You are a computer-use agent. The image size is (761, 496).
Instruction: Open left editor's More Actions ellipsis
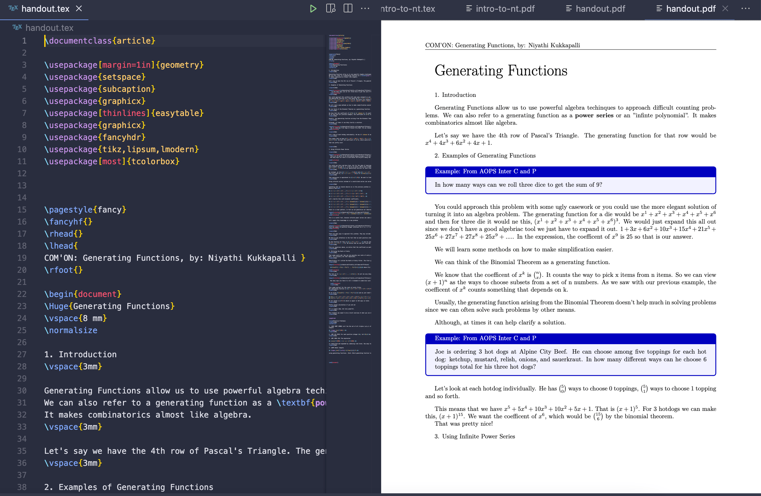coord(365,9)
